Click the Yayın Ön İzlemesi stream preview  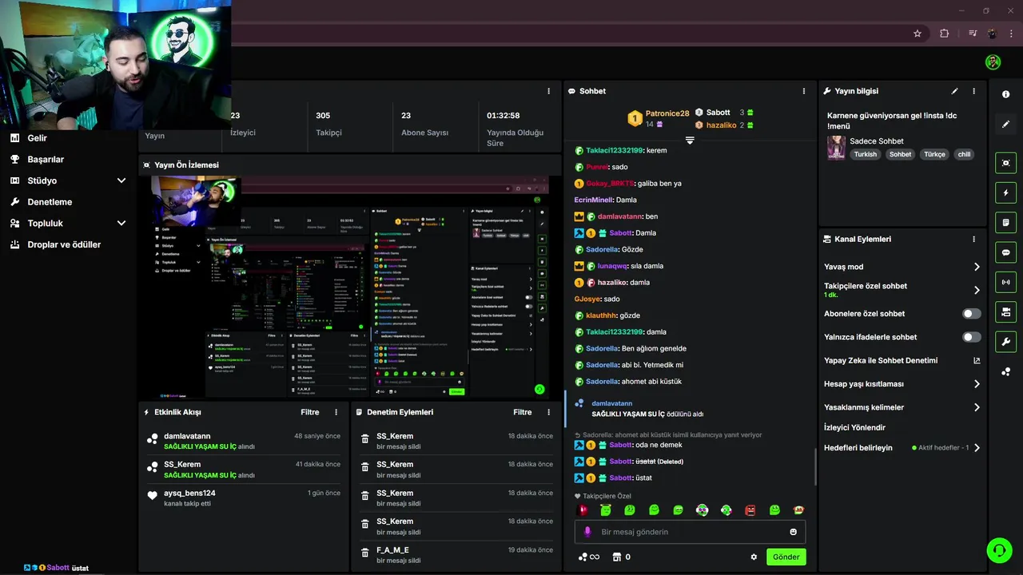click(351, 286)
